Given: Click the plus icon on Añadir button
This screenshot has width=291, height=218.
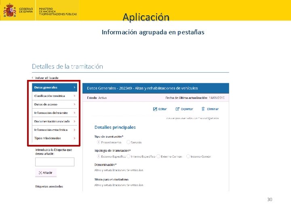Looking at the screenshot, I should click(x=40, y=173).
